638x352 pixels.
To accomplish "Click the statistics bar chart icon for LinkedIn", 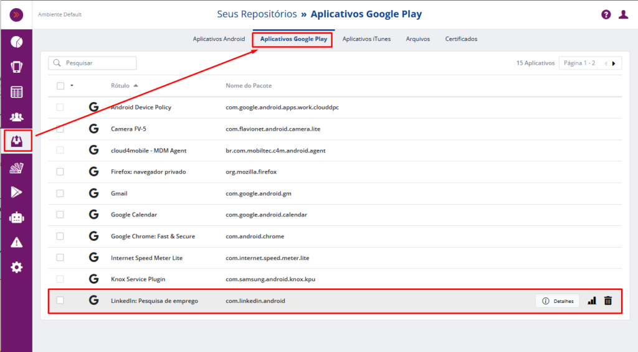I will pyautogui.click(x=592, y=301).
